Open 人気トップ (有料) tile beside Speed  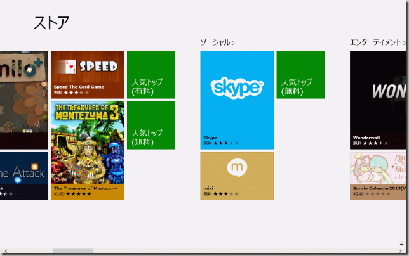tap(151, 74)
